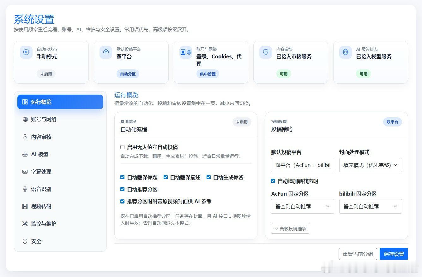Viewport: 422px width, 277px height.
Task: Click 未启用 badge in 自动化流程 panel
Action: pyautogui.click(x=242, y=122)
